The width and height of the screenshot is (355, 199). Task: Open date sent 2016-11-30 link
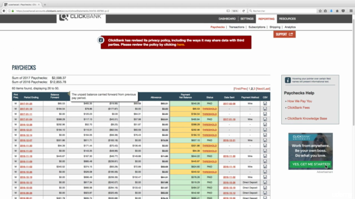pyautogui.click(x=229, y=156)
